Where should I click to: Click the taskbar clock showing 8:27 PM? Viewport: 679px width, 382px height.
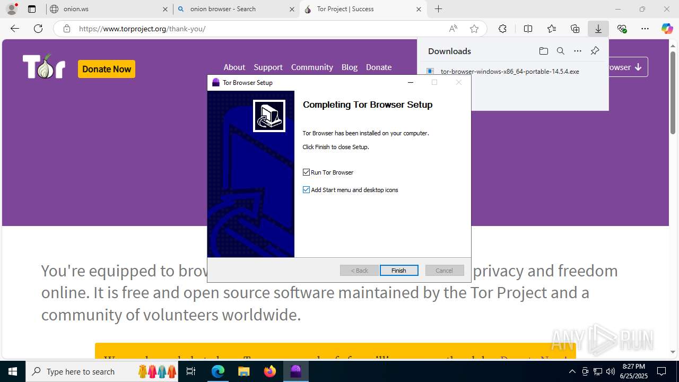pos(633,371)
